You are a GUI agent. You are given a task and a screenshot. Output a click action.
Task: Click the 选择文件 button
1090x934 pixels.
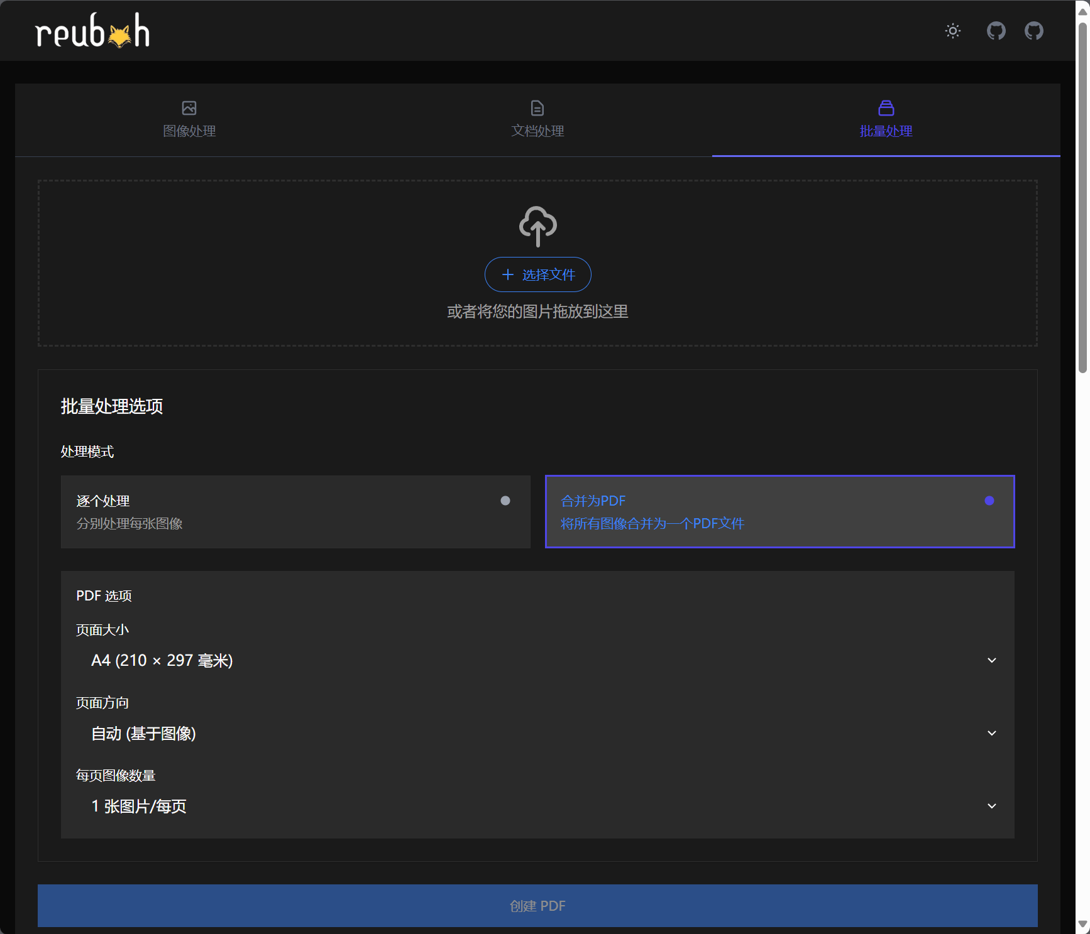point(538,274)
